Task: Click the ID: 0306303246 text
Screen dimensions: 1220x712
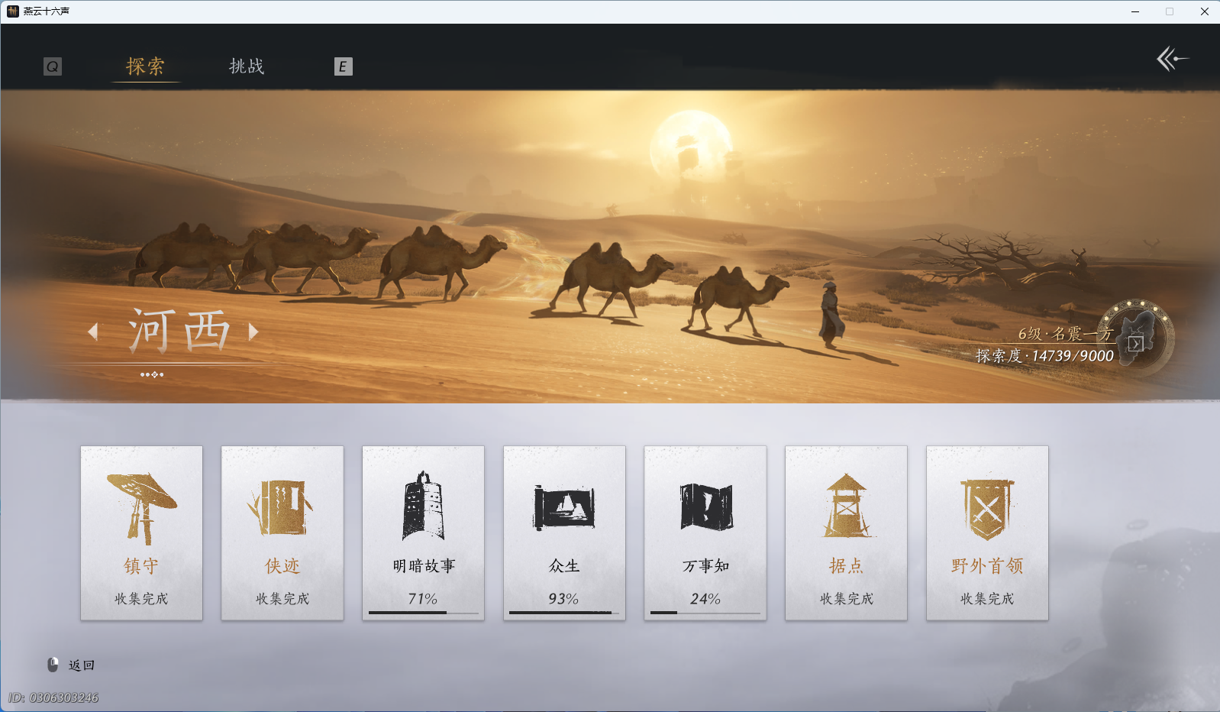Action: pos(53,697)
